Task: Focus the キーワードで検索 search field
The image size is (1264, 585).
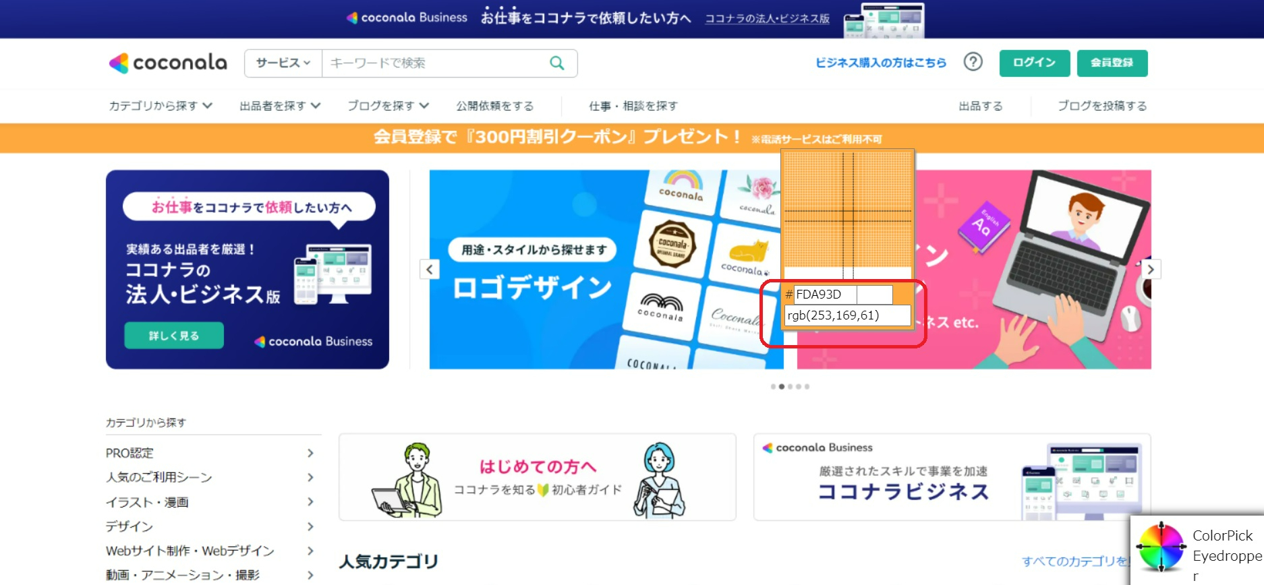Action: click(x=434, y=63)
